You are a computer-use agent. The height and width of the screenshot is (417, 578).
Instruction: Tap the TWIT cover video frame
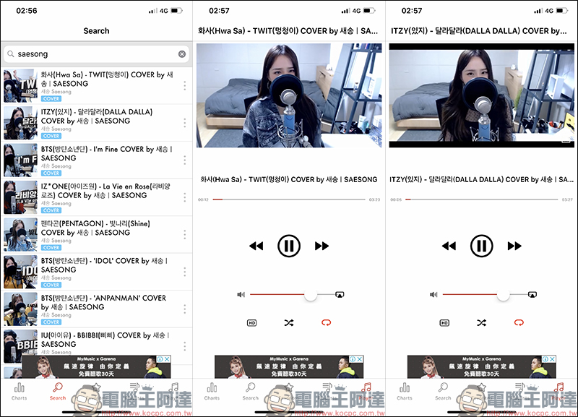pyautogui.click(x=289, y=95)
